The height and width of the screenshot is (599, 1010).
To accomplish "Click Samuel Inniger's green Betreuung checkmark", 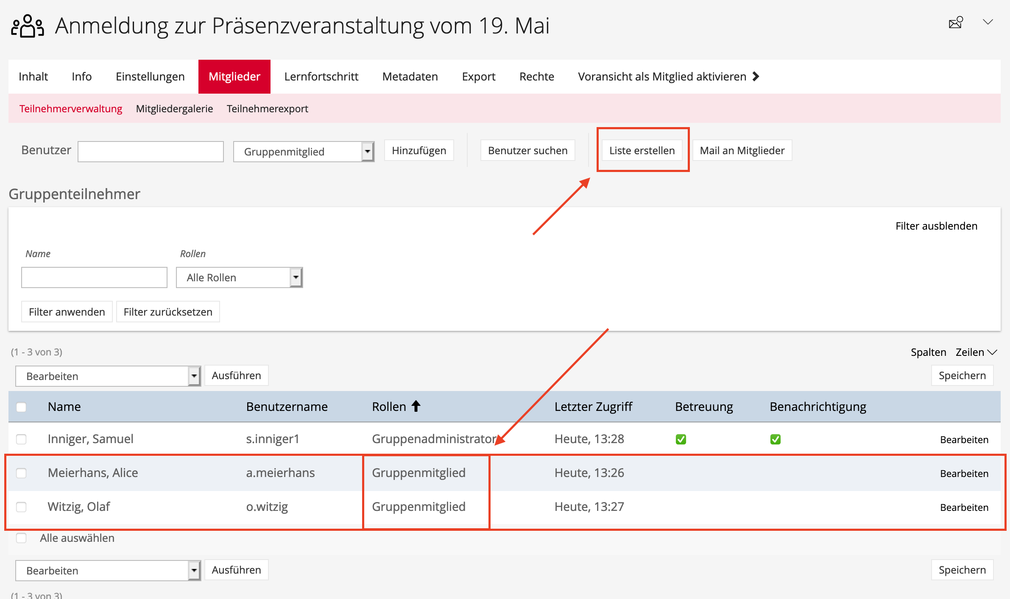I will tap(681, 439).
